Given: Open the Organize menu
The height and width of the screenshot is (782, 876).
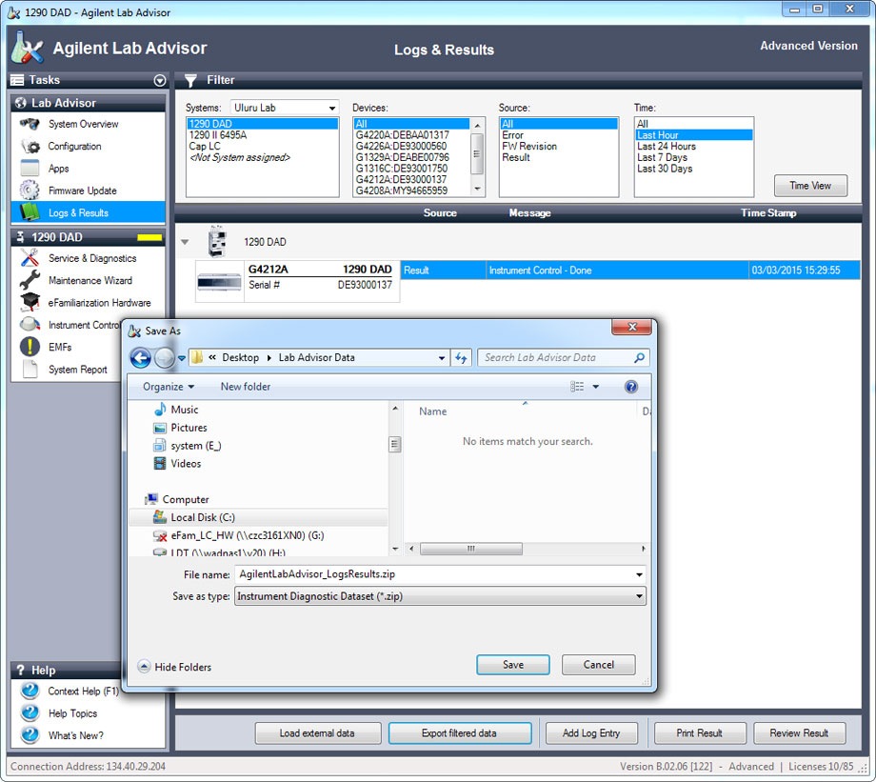Looking at the screenshot, I should tap(169, 387).
